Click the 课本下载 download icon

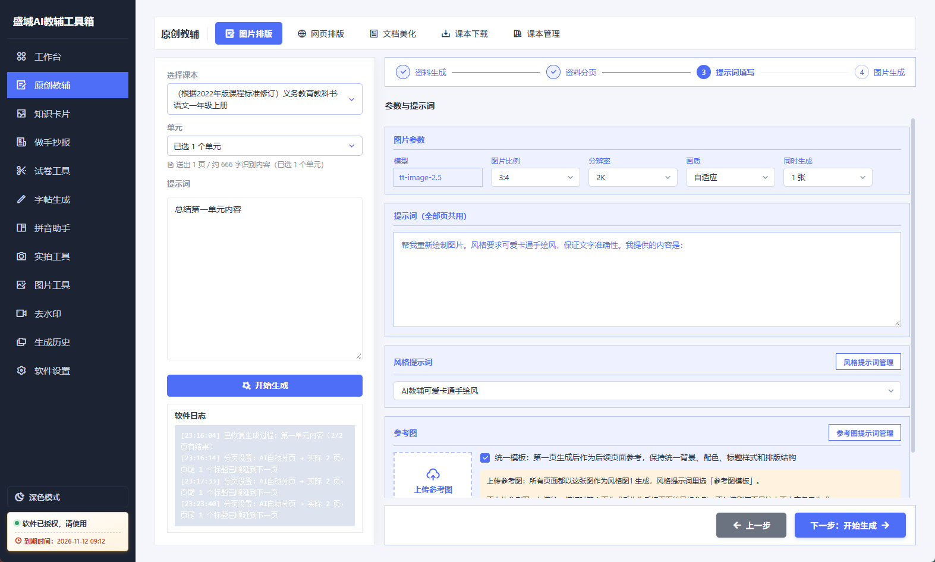(446, 34)
